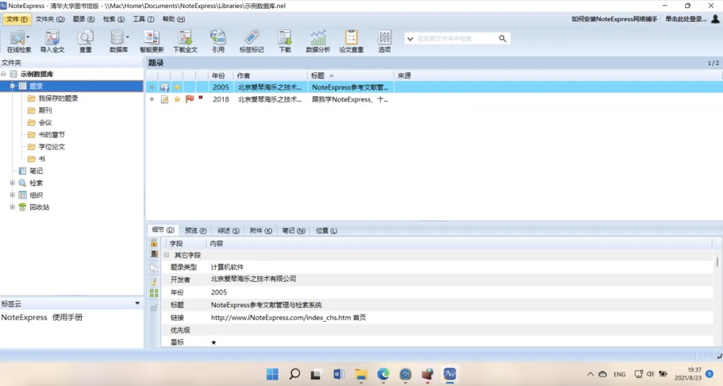
Task: Expand the 组织 tree node
Action: coord(13,195)
